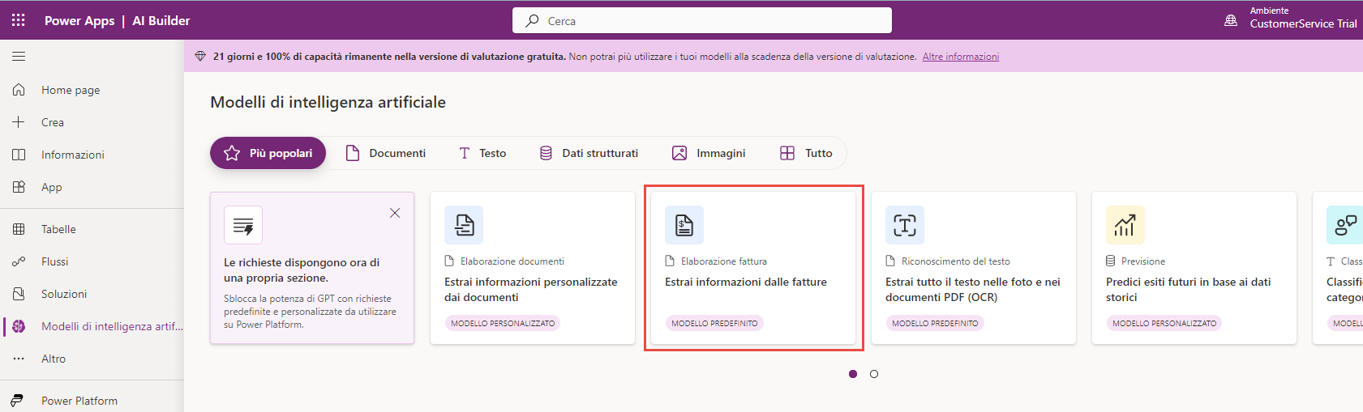Image resolution: width=1363 pixels, height=412 pixels.
Task: Select the first carousel page dot
Action: 853,374
